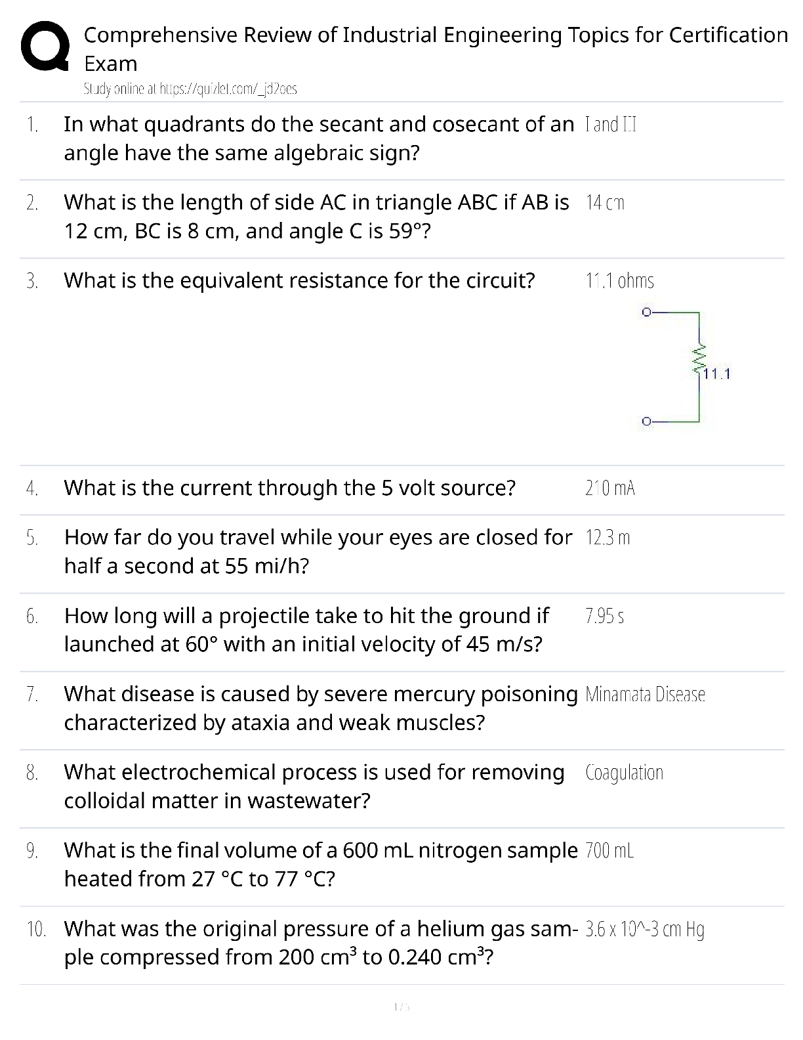The image size is (803, 1040).
Task: Click the equivalent resistance circuit question
Action: [x=299, y=280]
